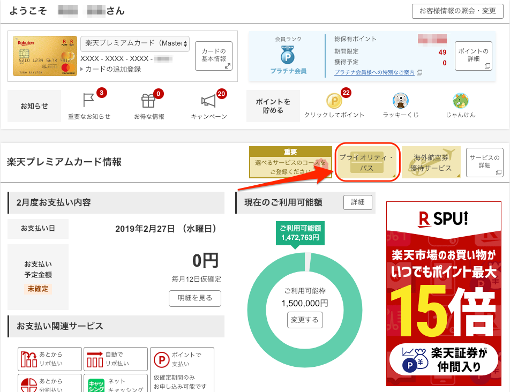Click the ポイントを貯める section label
Image resolution: width=510 pixels, height=392 pixels.
[273, 106]
